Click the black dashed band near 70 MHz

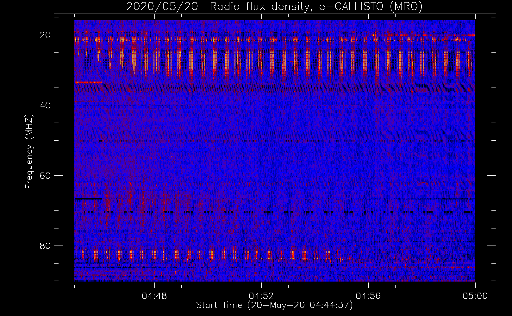click(x=278, y=212)
